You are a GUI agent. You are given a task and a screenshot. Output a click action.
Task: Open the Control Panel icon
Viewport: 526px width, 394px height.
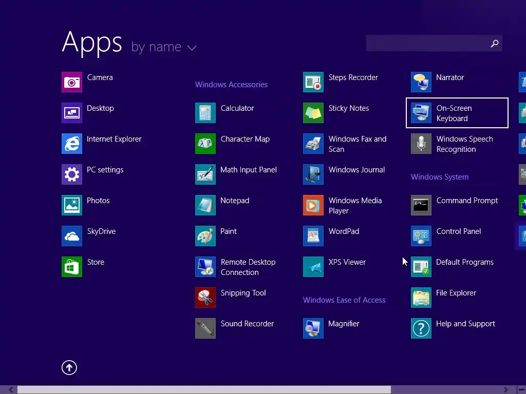421,236
